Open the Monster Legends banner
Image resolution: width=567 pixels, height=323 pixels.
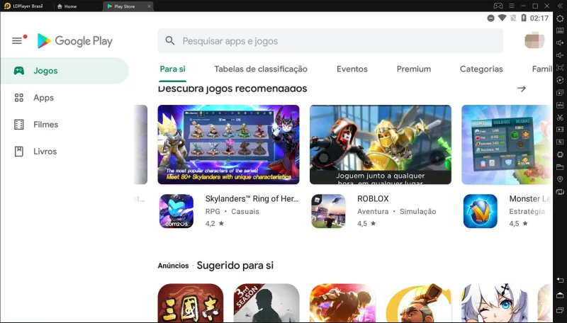click(x=507, y=144)
